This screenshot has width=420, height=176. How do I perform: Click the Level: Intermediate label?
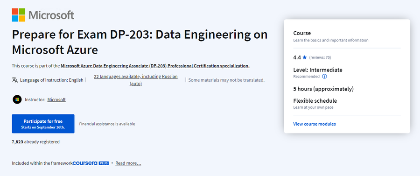pos(318,70)
